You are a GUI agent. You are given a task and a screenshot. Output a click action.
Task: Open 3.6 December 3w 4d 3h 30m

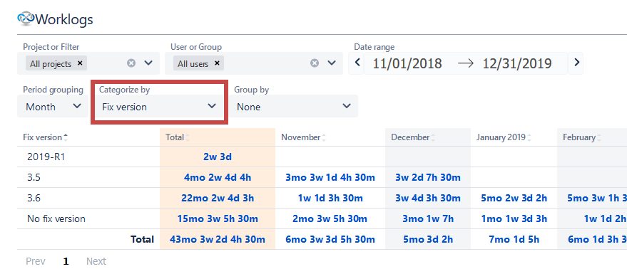(x=428, y=198)
